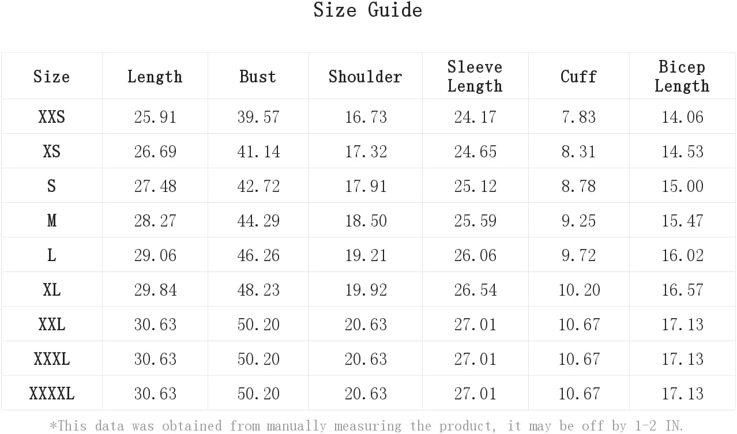This screenshot has height=434, width=737.
Task: Click the 39.57 bust value for XXS
Action: (x=258, y=117)
